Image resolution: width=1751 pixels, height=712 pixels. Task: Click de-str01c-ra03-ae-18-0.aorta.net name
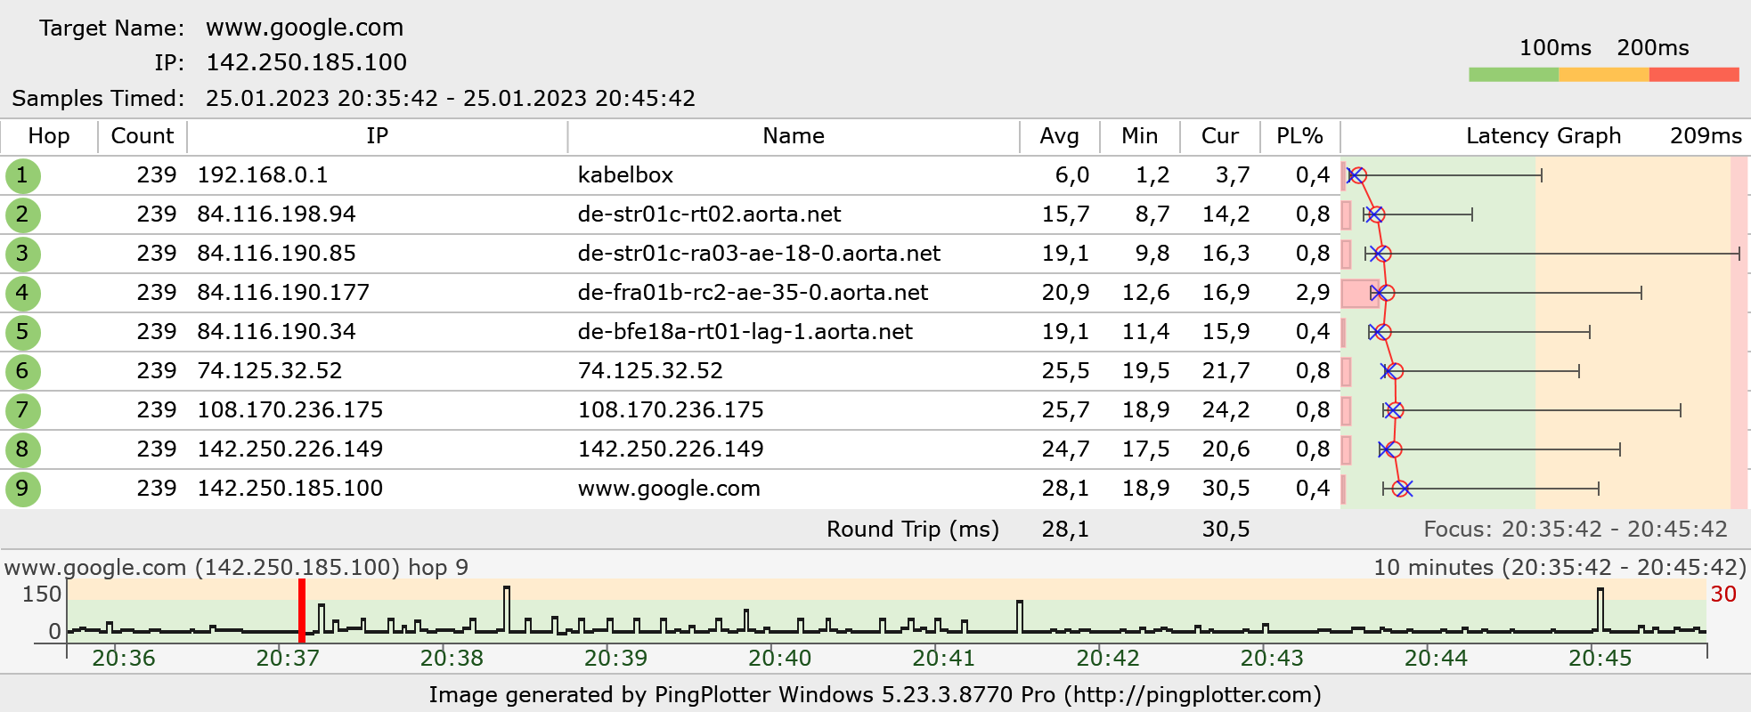click(759, 254)
